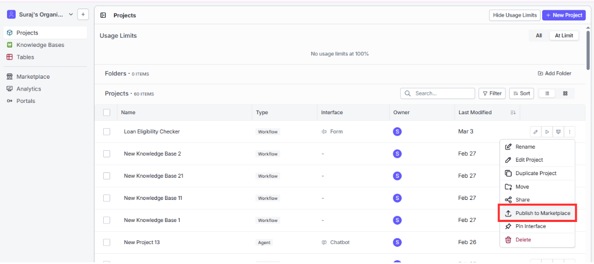Click the magnifier icon in the search box
Screen dimensions: 594x264
408,93
